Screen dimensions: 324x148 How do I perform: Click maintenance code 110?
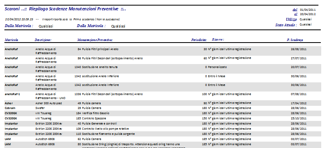pos(79,134)
